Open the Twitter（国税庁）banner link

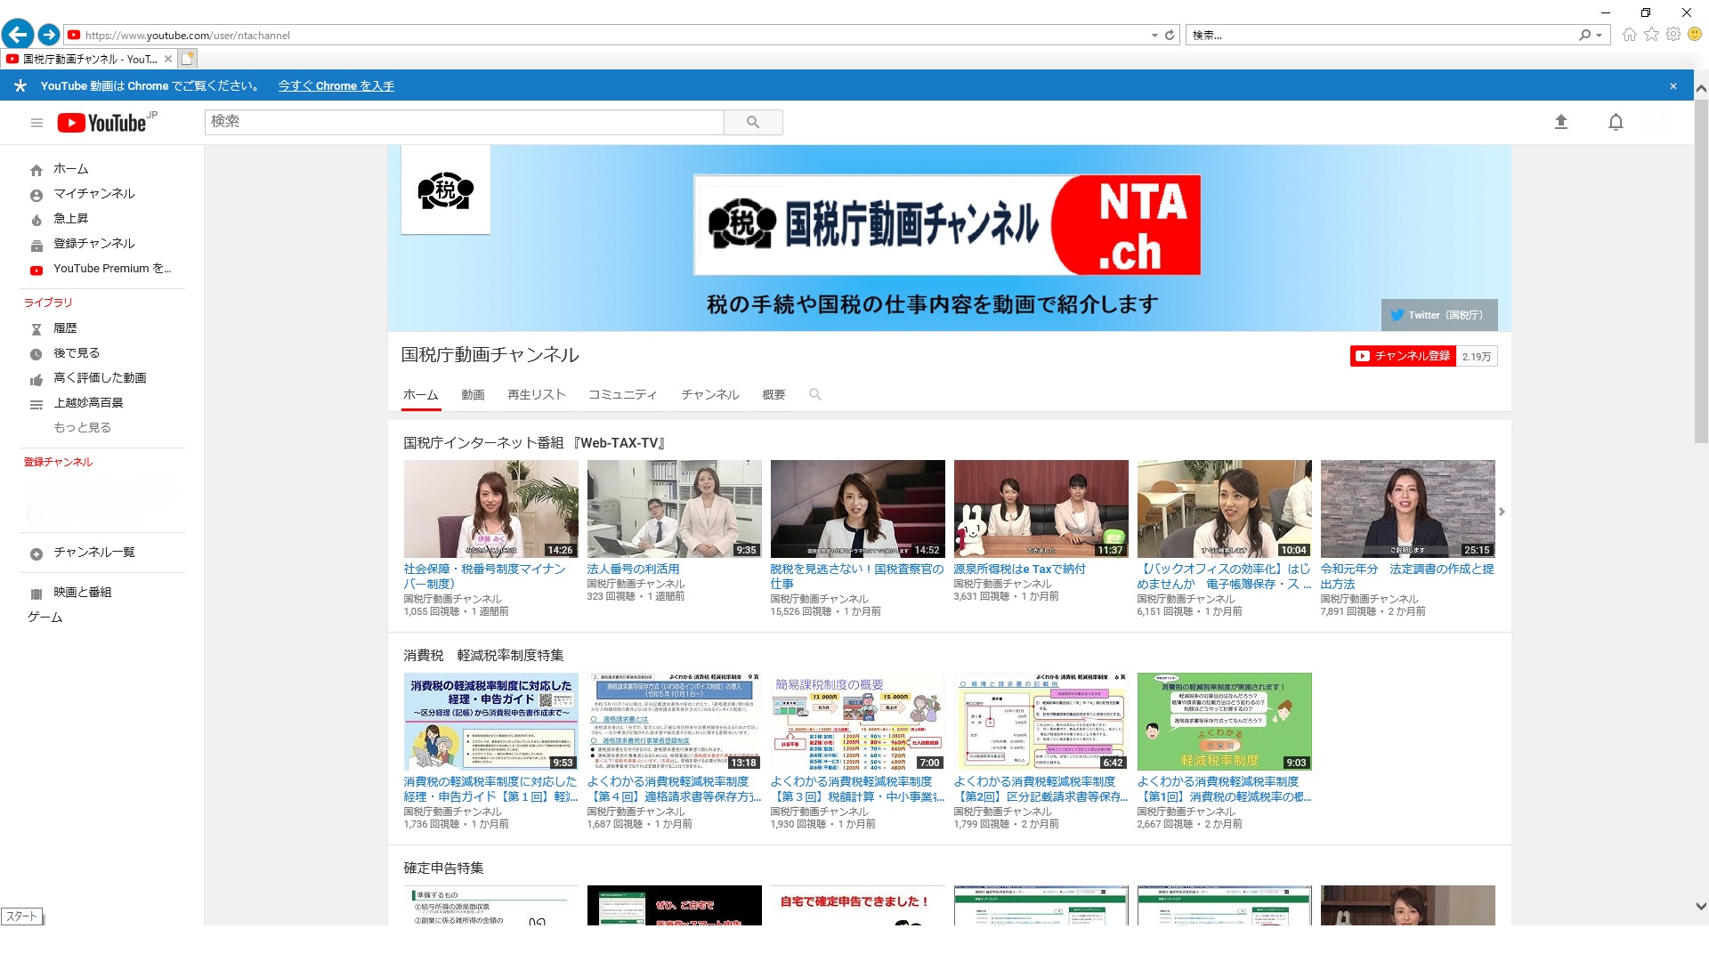pyautogui.click(x=1439, y=315)
